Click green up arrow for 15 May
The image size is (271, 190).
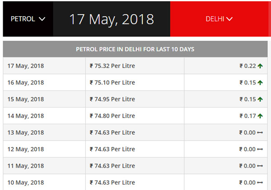pos(260,100)
